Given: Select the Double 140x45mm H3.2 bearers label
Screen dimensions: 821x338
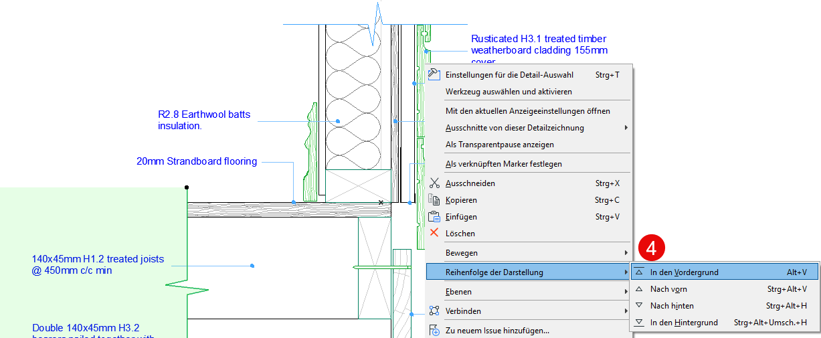Looking at the screenshot, I should 93,332.
